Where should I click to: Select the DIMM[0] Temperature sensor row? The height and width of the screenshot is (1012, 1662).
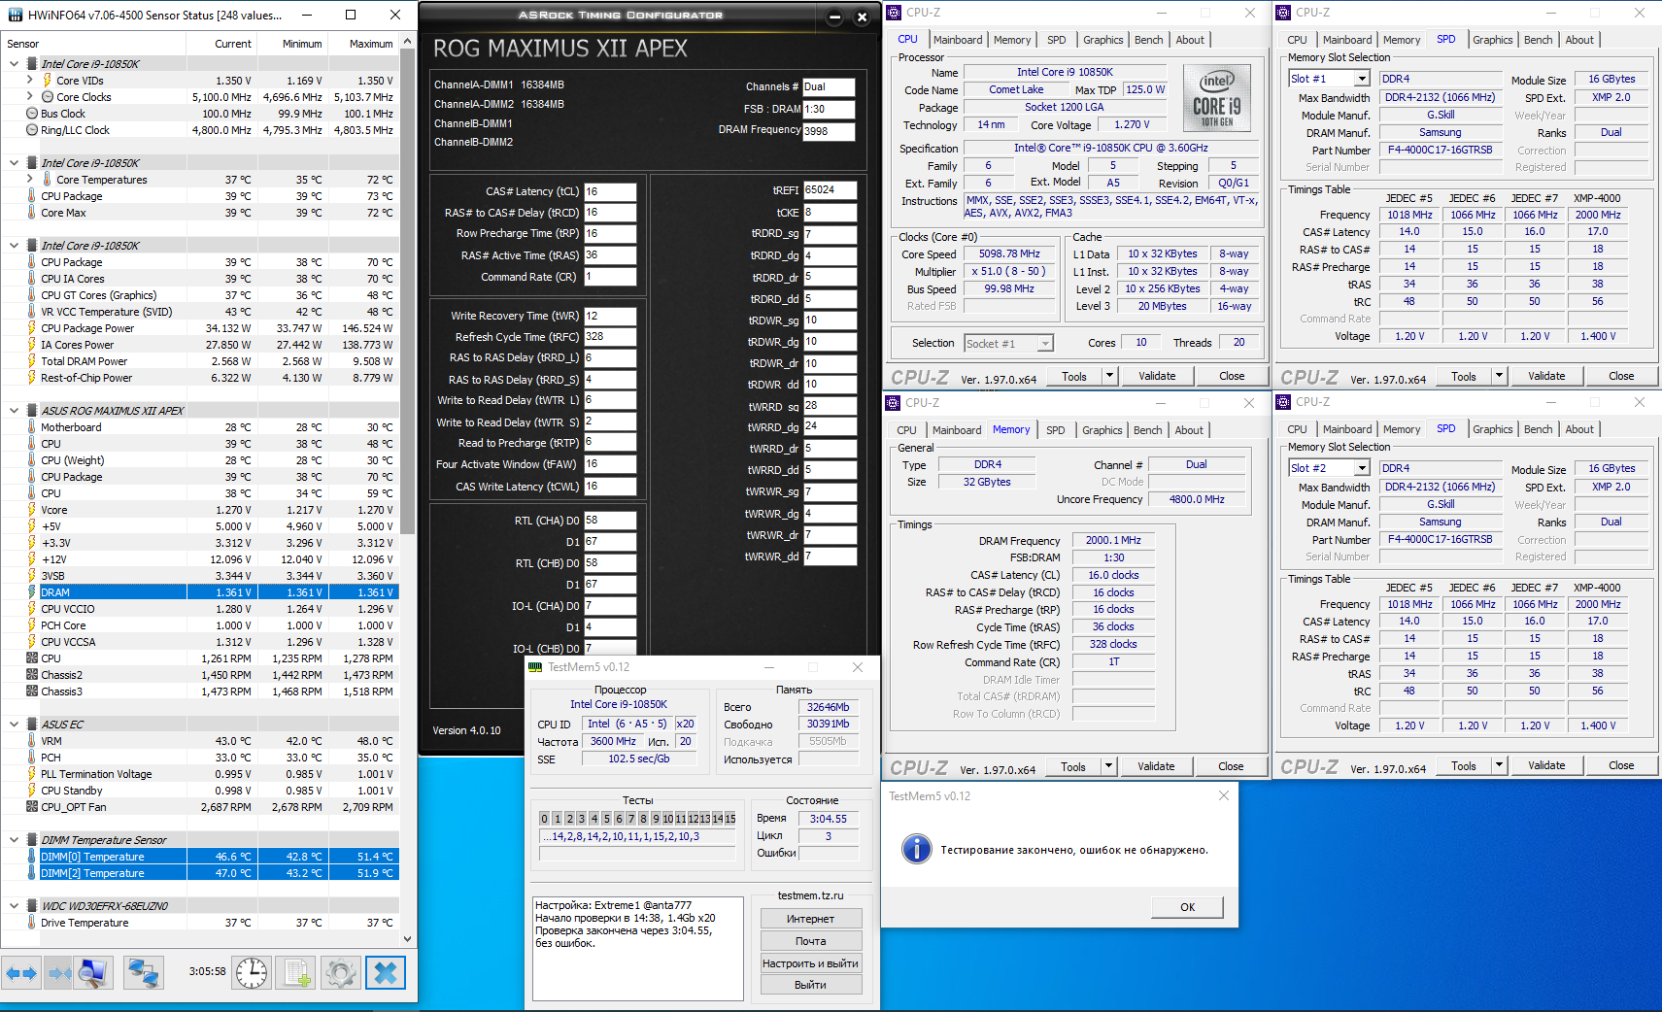point(200,857)
